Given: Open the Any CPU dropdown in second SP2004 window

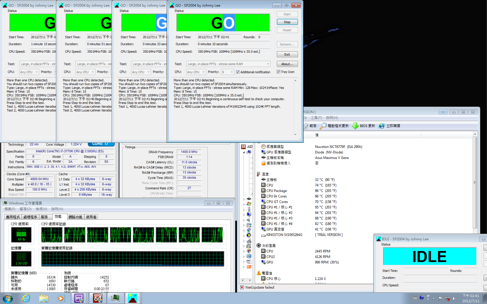Looking at the screenshot, I should [85, 72].
